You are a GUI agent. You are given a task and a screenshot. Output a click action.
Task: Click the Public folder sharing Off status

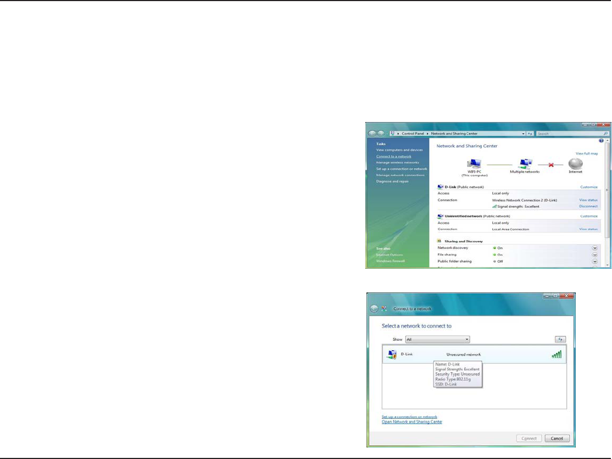498,261
